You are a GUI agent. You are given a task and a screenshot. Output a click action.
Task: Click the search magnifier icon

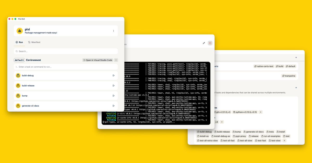point(17,51)
